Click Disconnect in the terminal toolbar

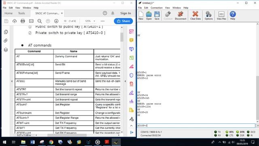pos(180,15)
